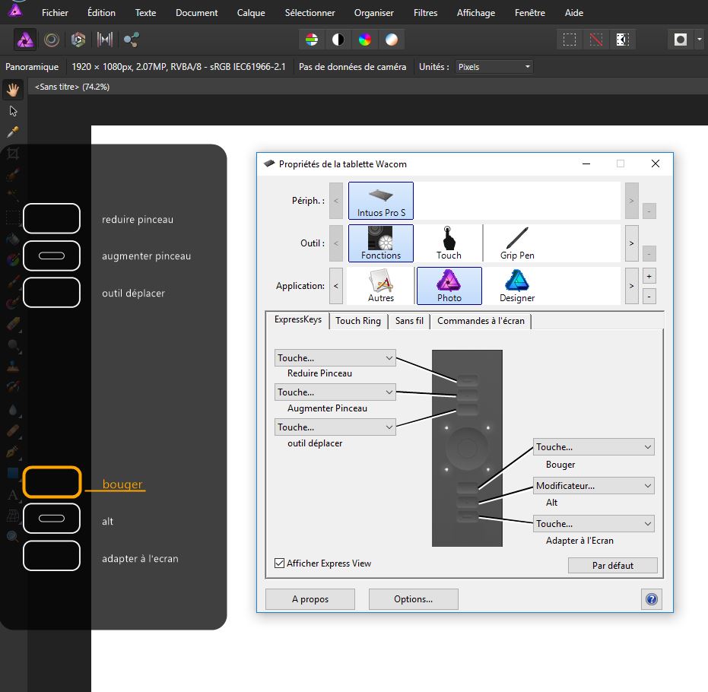Switch to the Sans fil tab
Image resolution: width=708 pixels, height=692 pixels.
(x=409, y=321)
